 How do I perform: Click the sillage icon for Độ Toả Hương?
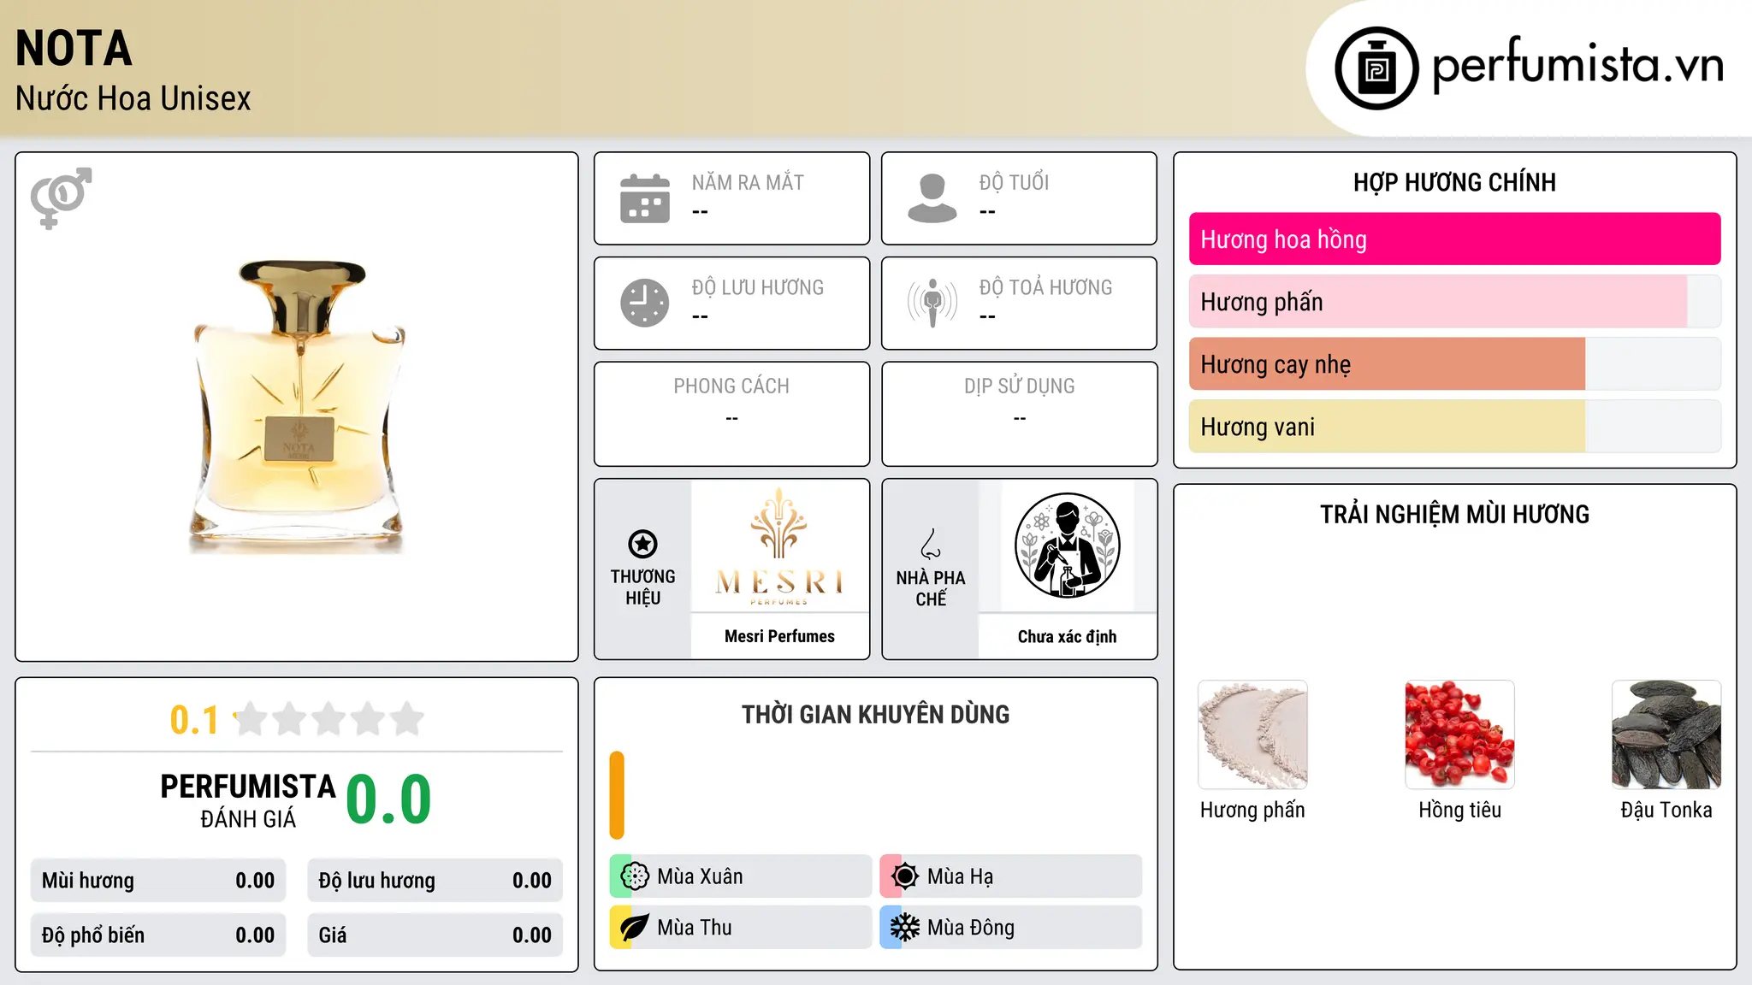tap(932, 303)
